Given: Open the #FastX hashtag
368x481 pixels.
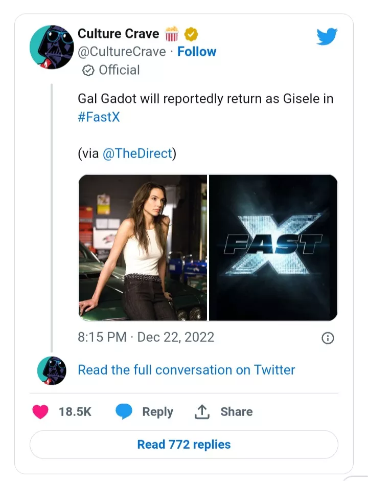Looking at the screenshot, I should (99, 117).
